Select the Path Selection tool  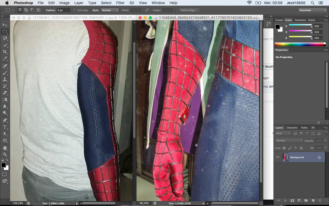click(5, 134)
